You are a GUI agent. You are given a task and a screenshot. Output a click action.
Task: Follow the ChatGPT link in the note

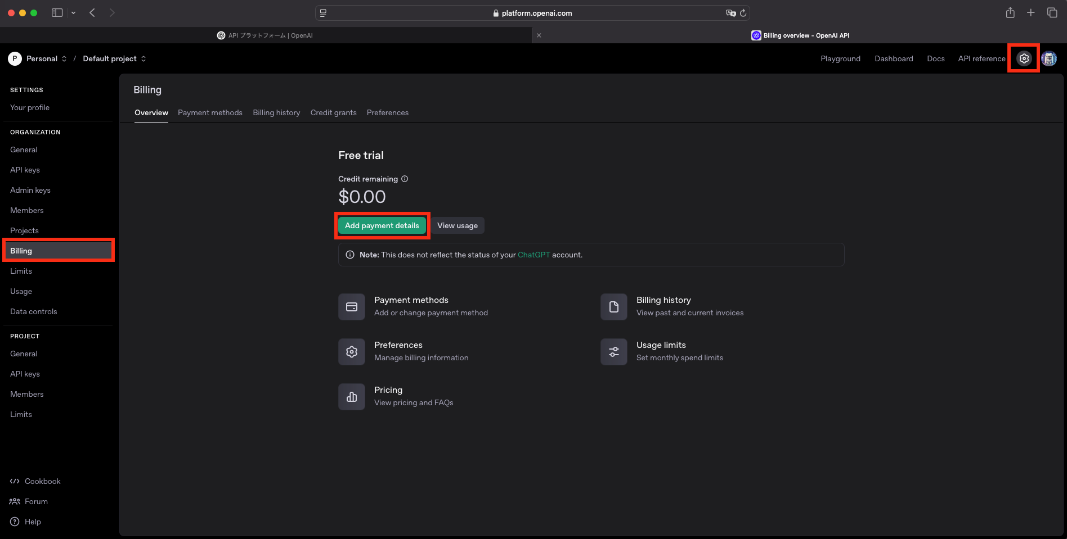[533, 255]
